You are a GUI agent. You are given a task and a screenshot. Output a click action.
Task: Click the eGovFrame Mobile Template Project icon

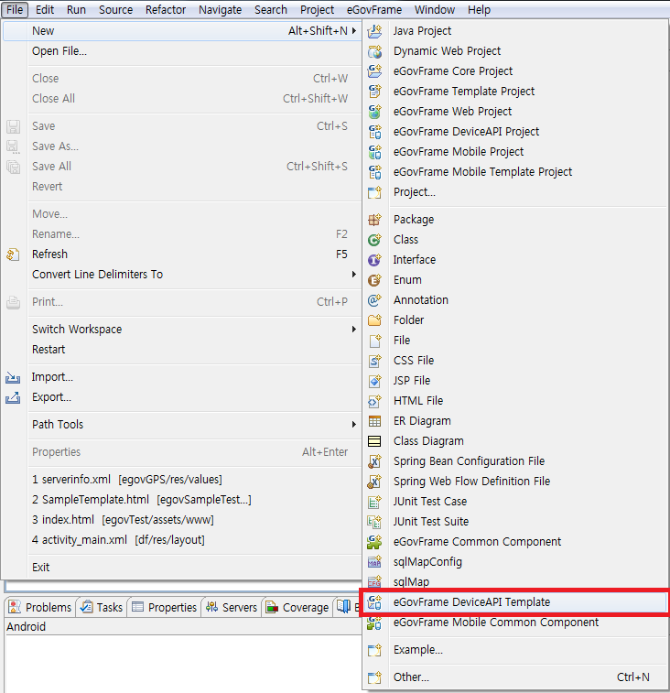coord(374,172)
